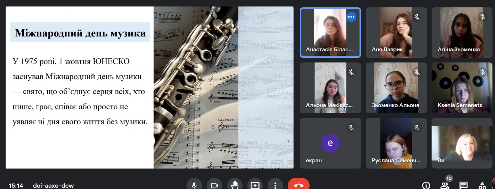The height and width of the screenshot is (189, 495).
Task: Select your own video tile labeled Ви
Action: click(x=462, y=143)
